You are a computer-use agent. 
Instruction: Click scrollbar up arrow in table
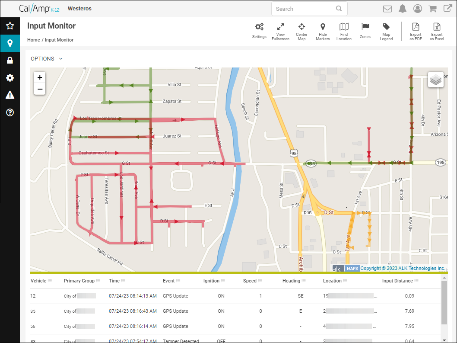pyautogui.click(x=444, y=278)
